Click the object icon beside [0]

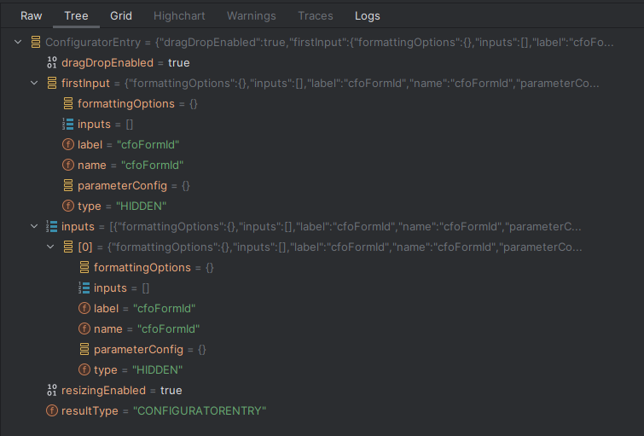68,247
